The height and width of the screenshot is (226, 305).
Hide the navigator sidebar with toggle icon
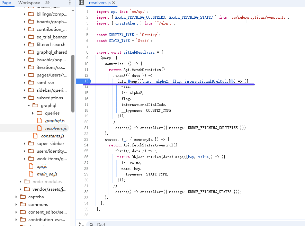(81, 2)
